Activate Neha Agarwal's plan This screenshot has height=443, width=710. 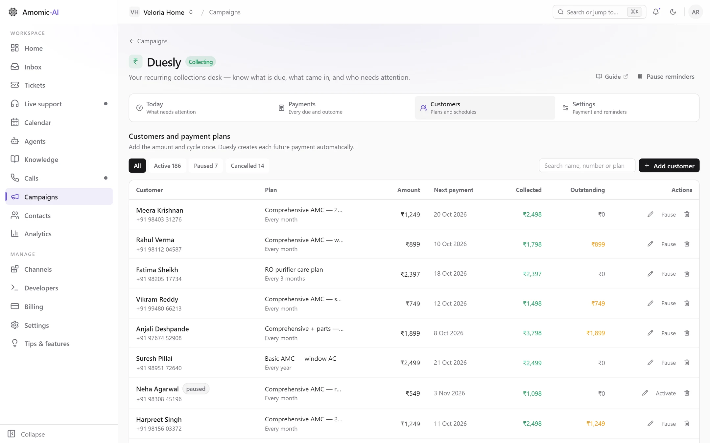(x=666, y=393)
